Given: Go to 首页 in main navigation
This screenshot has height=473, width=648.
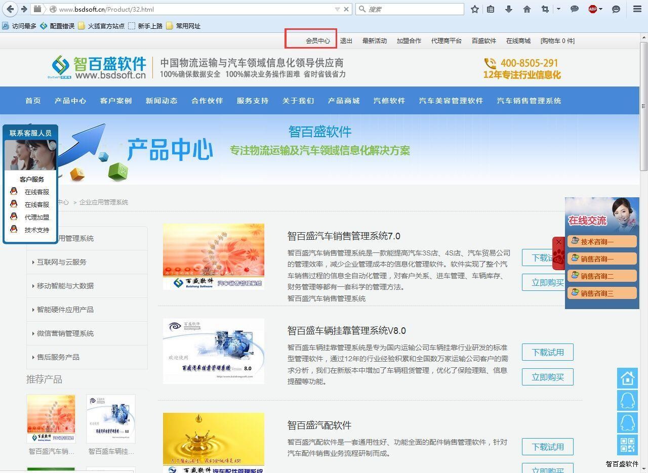Looking at the screenshot, I should click(33, 101).
